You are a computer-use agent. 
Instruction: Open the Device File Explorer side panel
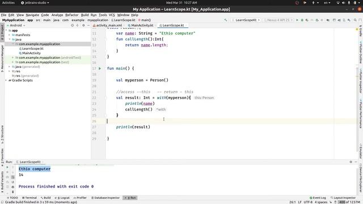pos(361,178)
